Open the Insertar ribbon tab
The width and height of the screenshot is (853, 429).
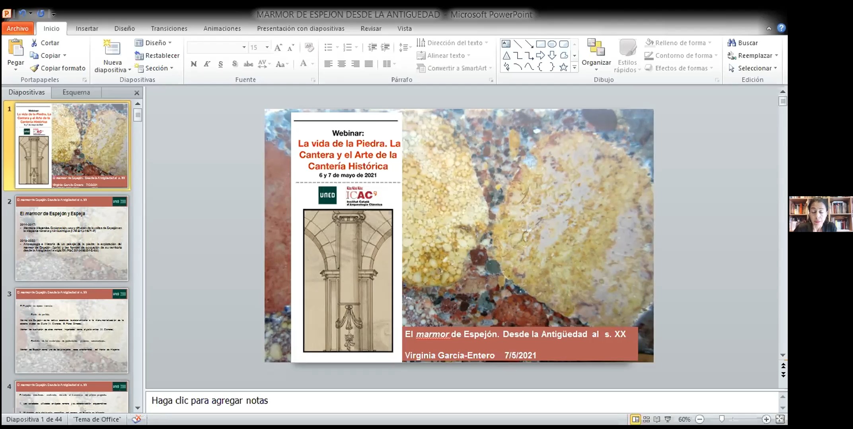tap(87, 29)
